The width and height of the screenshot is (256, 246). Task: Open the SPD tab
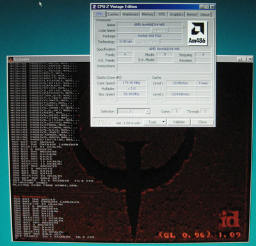[x=161, y=14]
